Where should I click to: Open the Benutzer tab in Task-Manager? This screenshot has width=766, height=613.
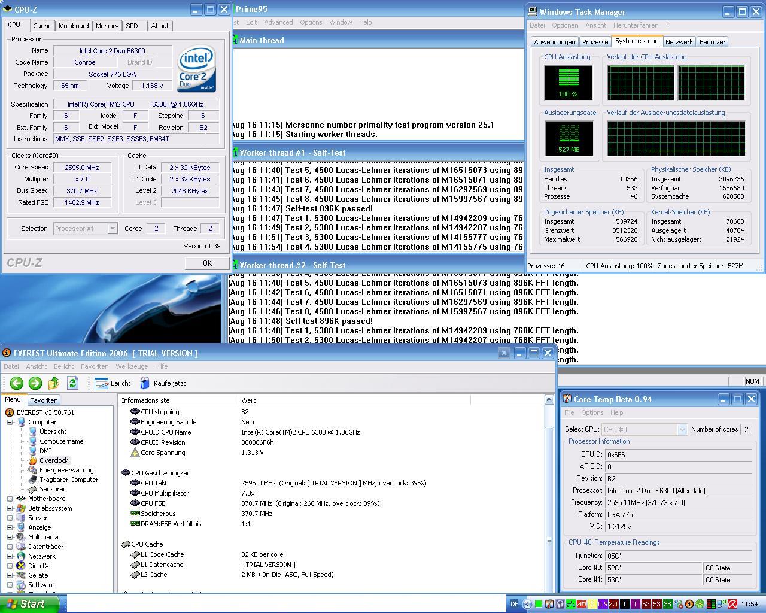tap(712, 42)
